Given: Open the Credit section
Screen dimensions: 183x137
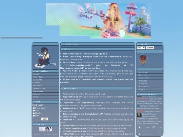Looking at the screenshot, I should [149, 89].
